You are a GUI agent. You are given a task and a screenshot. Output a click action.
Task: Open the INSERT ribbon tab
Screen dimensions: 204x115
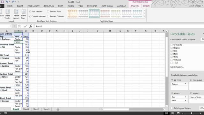click(x=20, y=6)
